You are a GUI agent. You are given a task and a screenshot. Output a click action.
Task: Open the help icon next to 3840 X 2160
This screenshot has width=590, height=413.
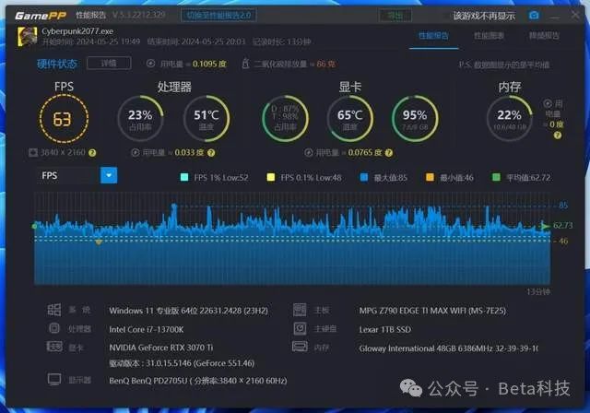pyautogui.click(x=92, y=153)
